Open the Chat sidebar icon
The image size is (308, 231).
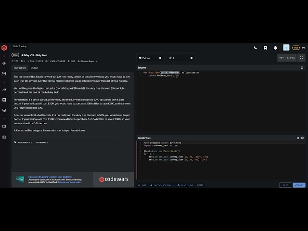4,100
